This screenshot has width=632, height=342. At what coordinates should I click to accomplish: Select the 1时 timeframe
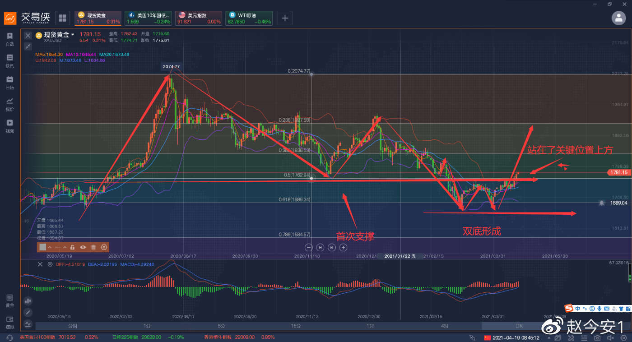pyautogui.click(x=370, y=326)
